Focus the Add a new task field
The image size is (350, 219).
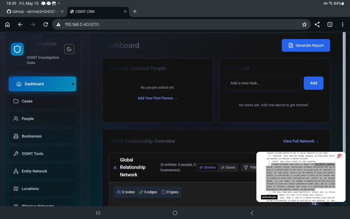263,83
